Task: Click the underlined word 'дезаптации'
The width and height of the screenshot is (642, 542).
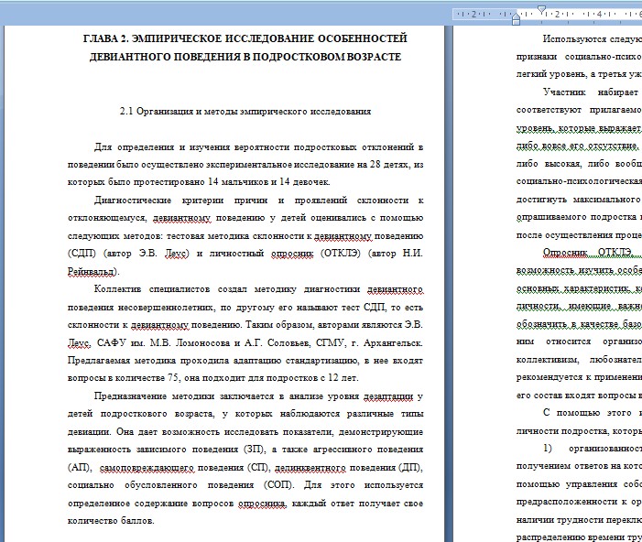Action: [388, 396]
